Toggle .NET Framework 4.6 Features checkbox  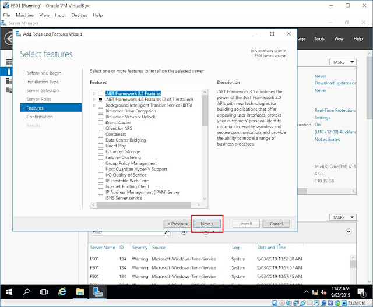pyautogui.click(x=101, y=99)
